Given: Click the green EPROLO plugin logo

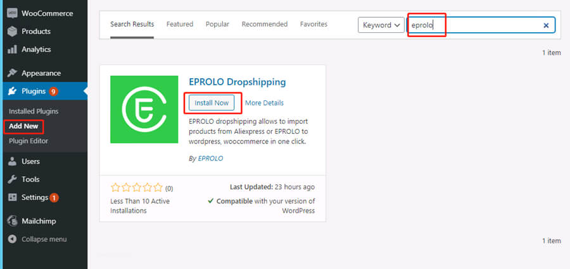Looking at the screenshot, I should coord(144,109).
